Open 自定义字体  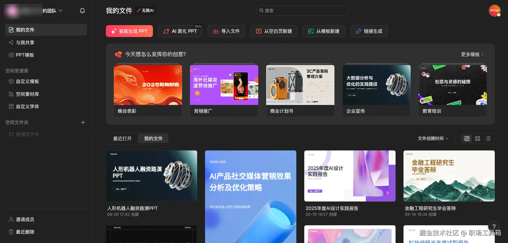pos(46,107)
